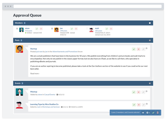
Task: Click 'just now' timestamp link
Action: [x=39, y=52]
